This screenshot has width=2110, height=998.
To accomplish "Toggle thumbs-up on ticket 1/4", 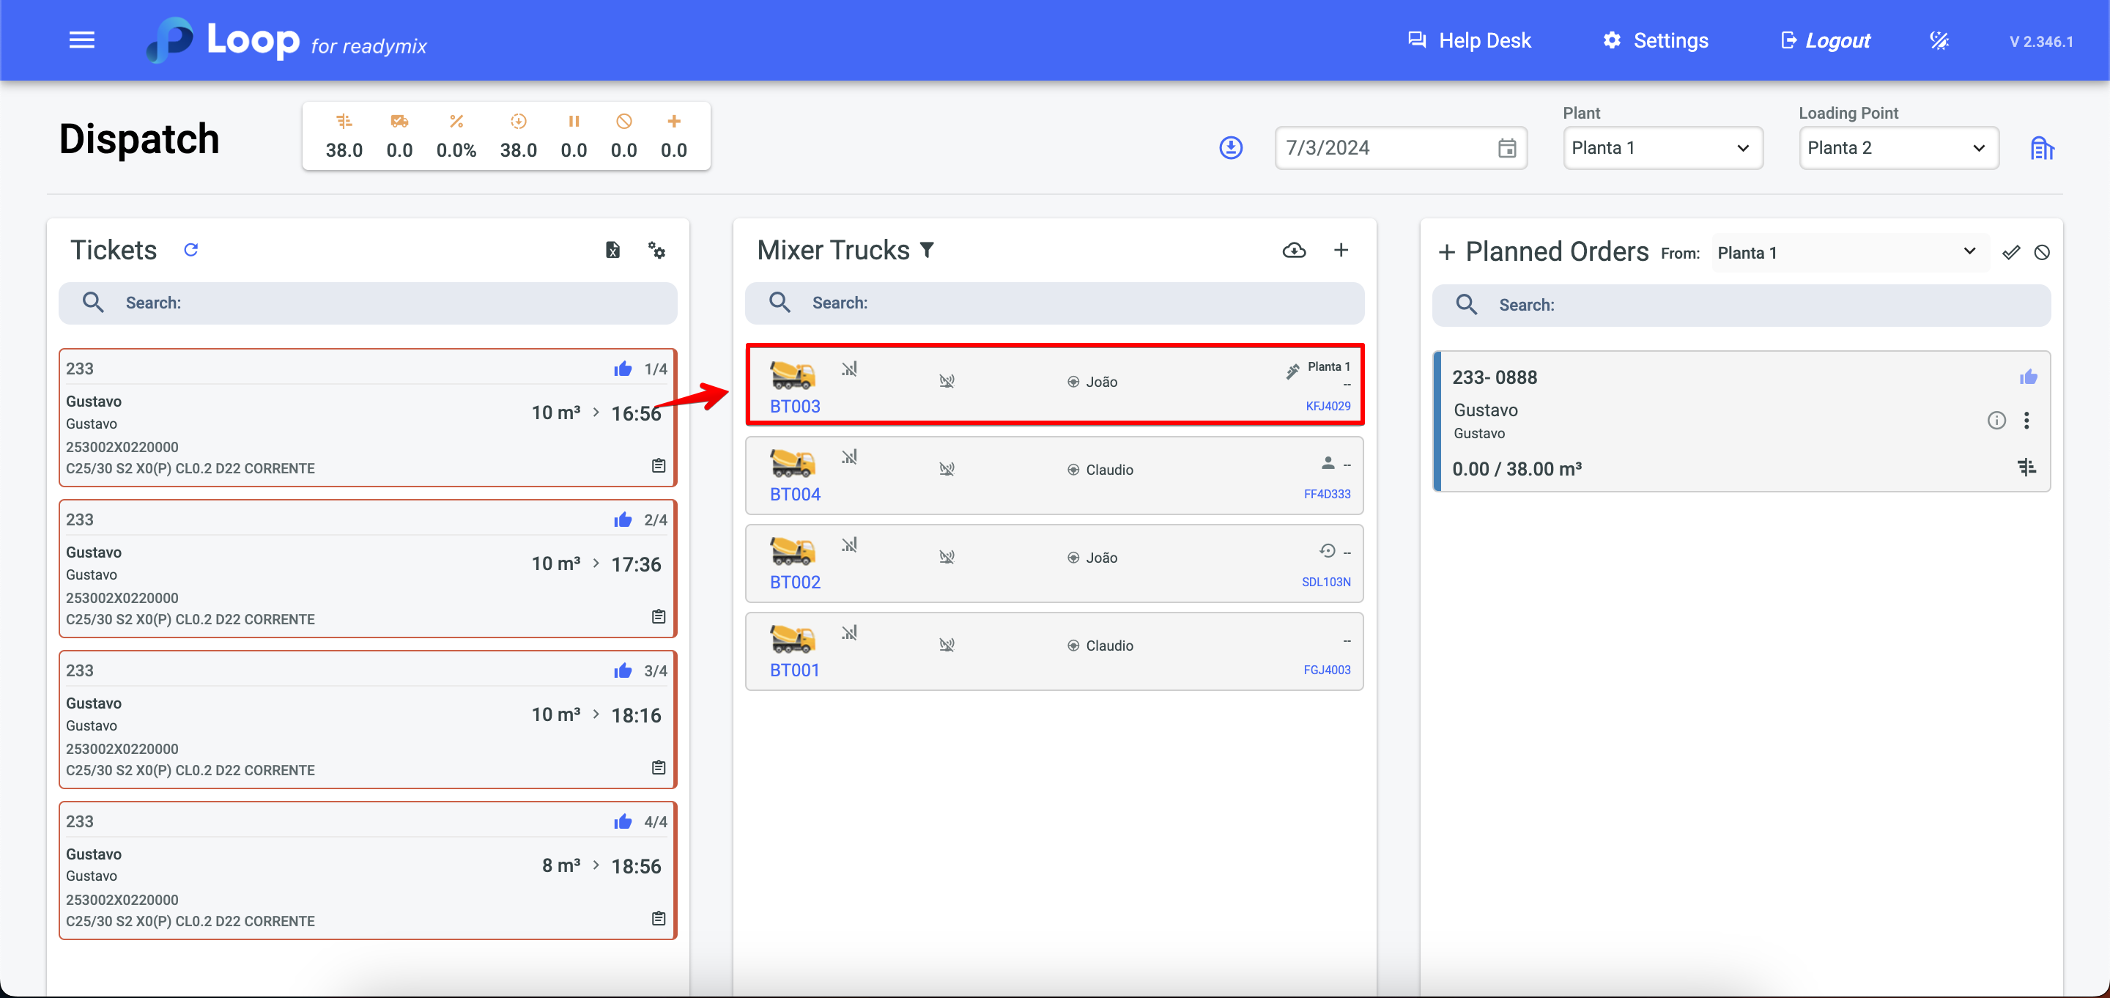I will coord(623,369).
